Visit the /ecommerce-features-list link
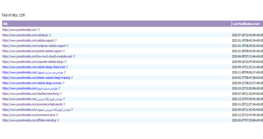Screen dimensions: 263x139 coord(32,104)
